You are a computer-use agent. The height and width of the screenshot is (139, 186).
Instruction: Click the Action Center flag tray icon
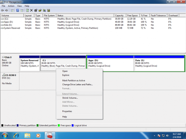(x=159, y=136)
